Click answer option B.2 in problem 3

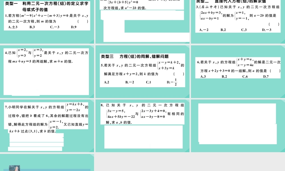pos(223,30)
